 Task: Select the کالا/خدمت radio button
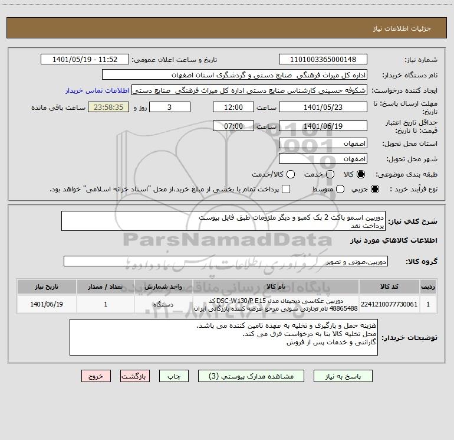coord(291,174)
